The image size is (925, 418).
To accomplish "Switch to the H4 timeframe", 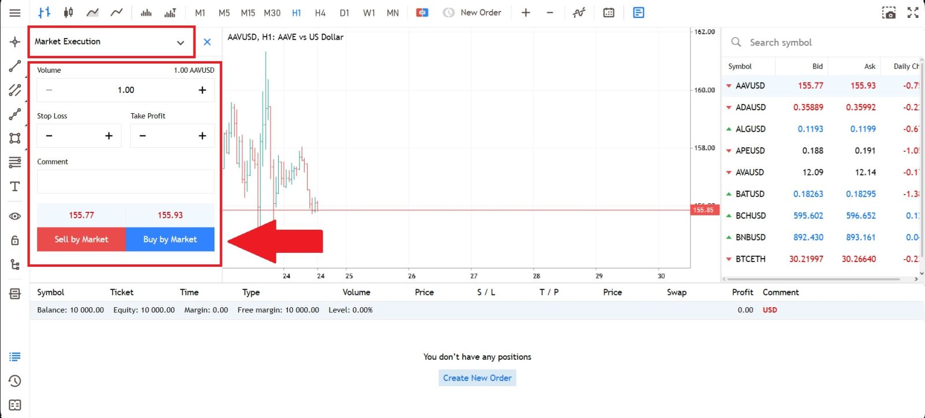I will [x=320, y=12].
